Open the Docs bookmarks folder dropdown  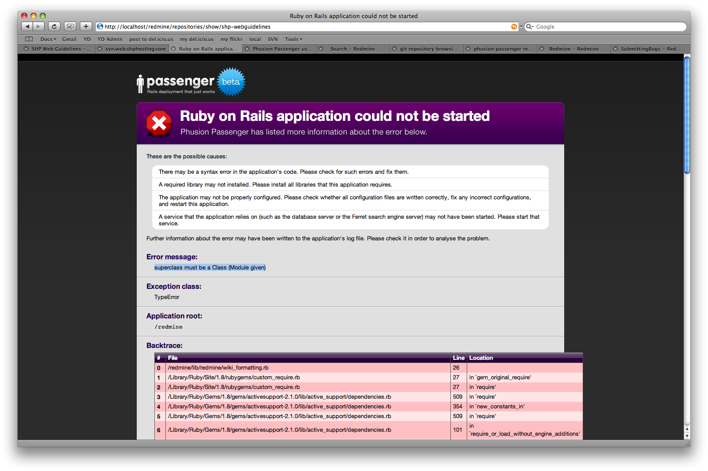click(48, 39)
